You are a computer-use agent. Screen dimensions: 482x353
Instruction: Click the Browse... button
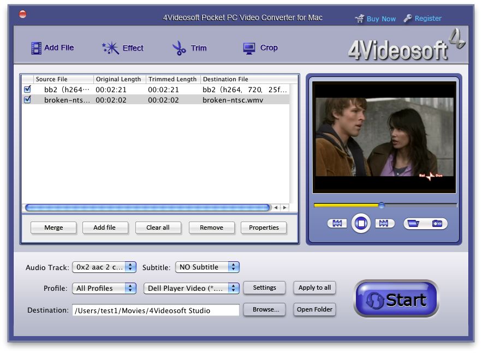click(264, 309)
